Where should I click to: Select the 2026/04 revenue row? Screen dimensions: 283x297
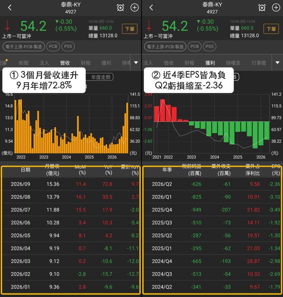71,248
